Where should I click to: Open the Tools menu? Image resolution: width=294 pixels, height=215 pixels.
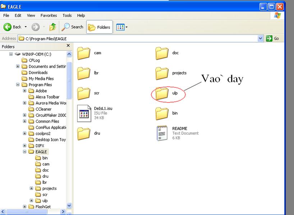coord(67,15)
